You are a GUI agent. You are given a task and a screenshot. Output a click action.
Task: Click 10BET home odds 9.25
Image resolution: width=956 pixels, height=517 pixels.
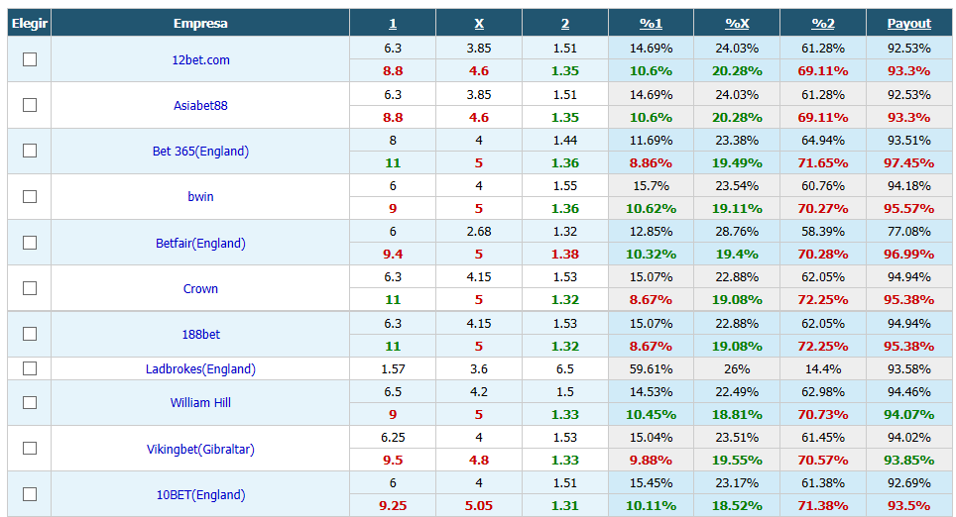pos(393,505)
